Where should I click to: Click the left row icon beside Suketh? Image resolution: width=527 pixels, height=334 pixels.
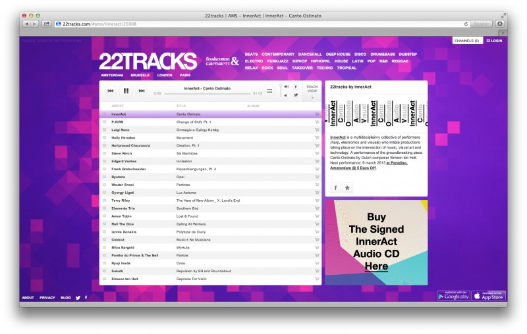point(105,271)
